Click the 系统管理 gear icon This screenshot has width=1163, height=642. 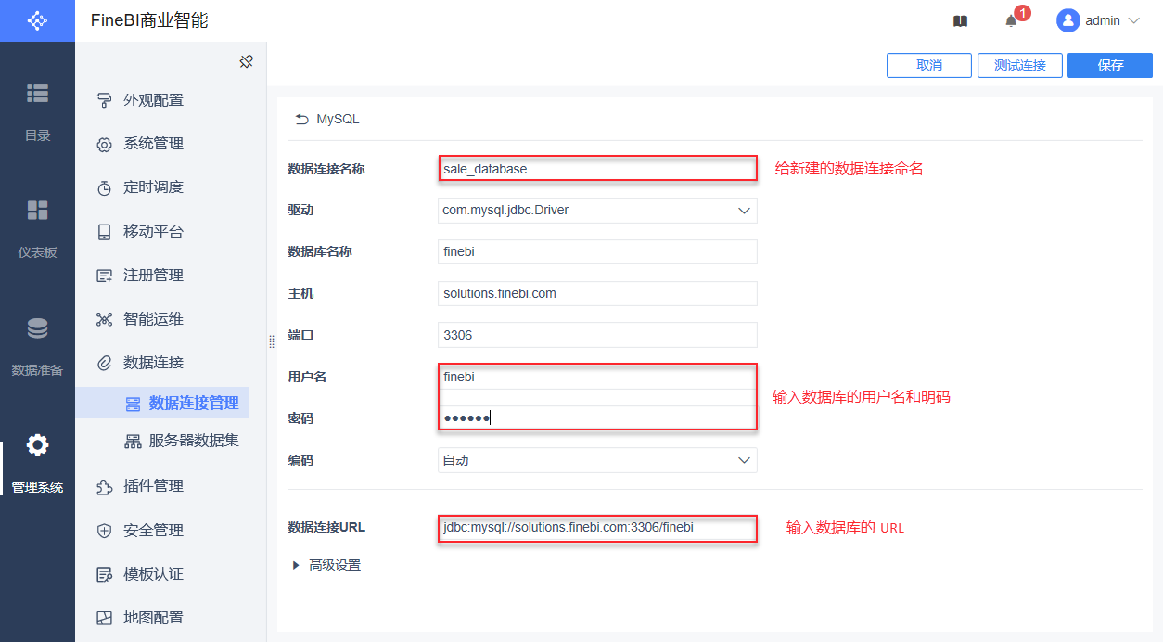coord(105,144)
